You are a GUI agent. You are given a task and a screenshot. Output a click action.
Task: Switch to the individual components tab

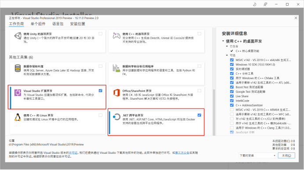38,24
